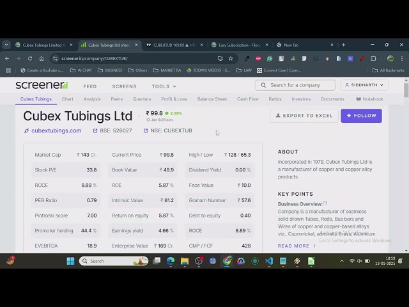Open Convert Case bookmark
This screenshot has width=409, height=307.
pyautogui.click(x=279, y=70)
